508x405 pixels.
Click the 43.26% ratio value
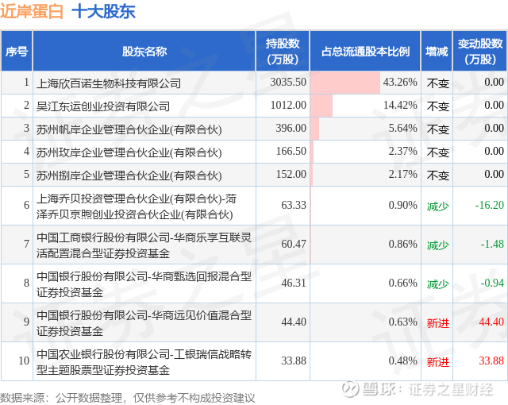400,82
